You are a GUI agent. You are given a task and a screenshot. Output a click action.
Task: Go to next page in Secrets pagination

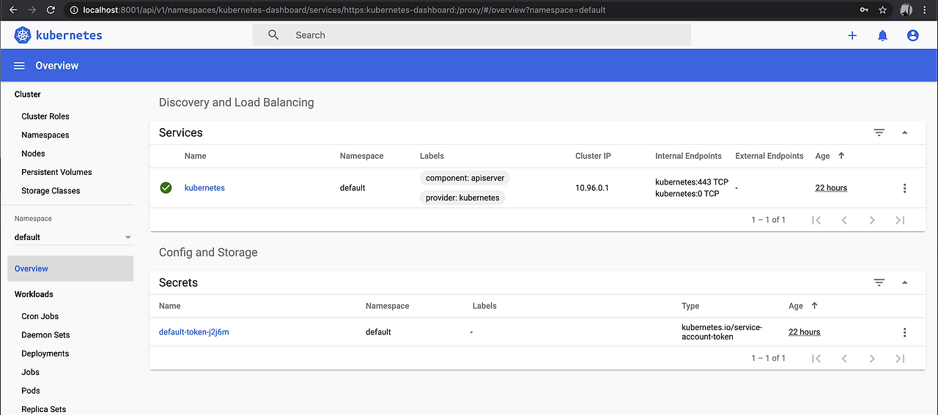[872, 359]
